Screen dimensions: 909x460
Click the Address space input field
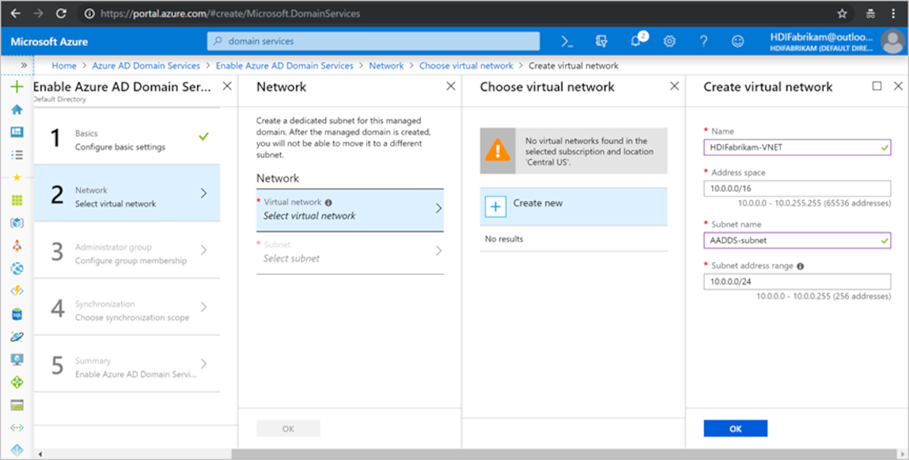(797, 188)
